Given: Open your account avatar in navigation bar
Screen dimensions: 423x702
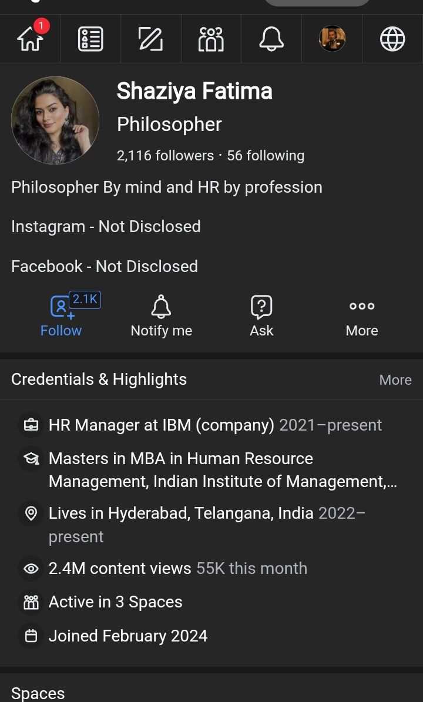Looking at the screenshot, I should (x=332, y=39).
